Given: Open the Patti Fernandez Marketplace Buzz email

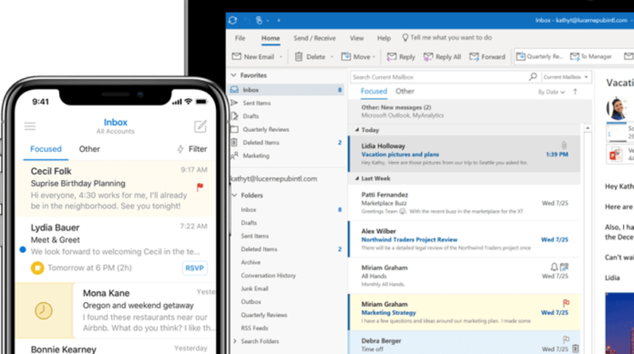Looking at the screenshot, I should (464, 203).
